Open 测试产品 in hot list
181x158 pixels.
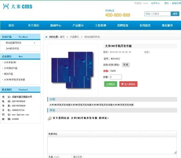pyautogui.click(x=8, y=74)
